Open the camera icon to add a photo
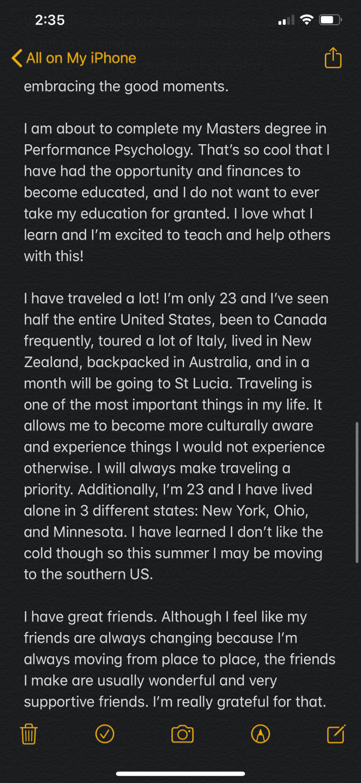 tap(182, 734)
